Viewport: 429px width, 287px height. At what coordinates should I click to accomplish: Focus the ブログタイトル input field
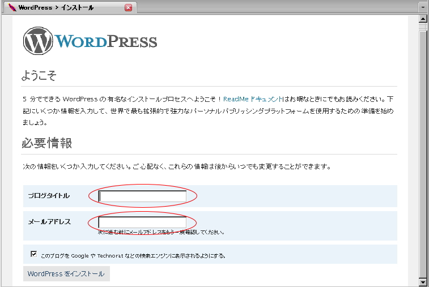[x=142, y=196]
